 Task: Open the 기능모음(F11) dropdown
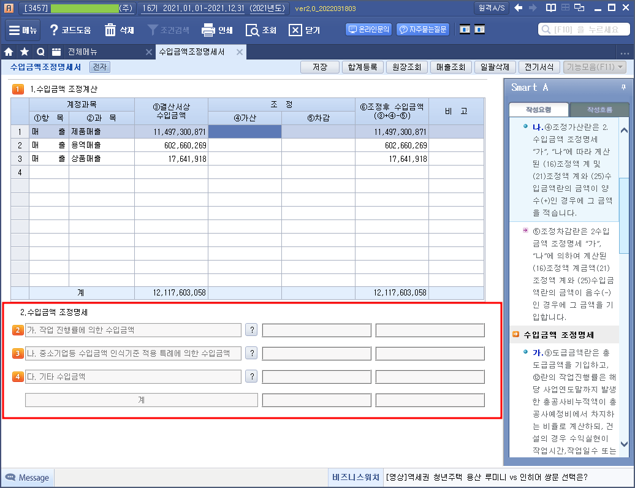click(595, 67)
